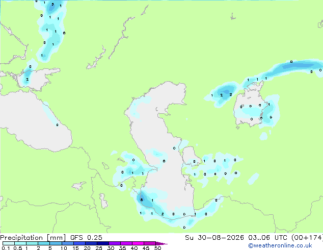
Task: Pick the 15–20 mm legend swatch
Action: coord(79,243)
